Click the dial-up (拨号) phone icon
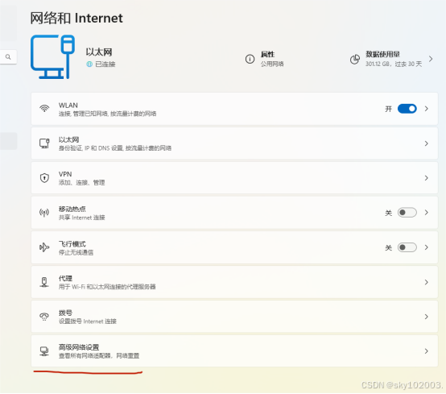446x394 pixels. [x=44, y=317]
